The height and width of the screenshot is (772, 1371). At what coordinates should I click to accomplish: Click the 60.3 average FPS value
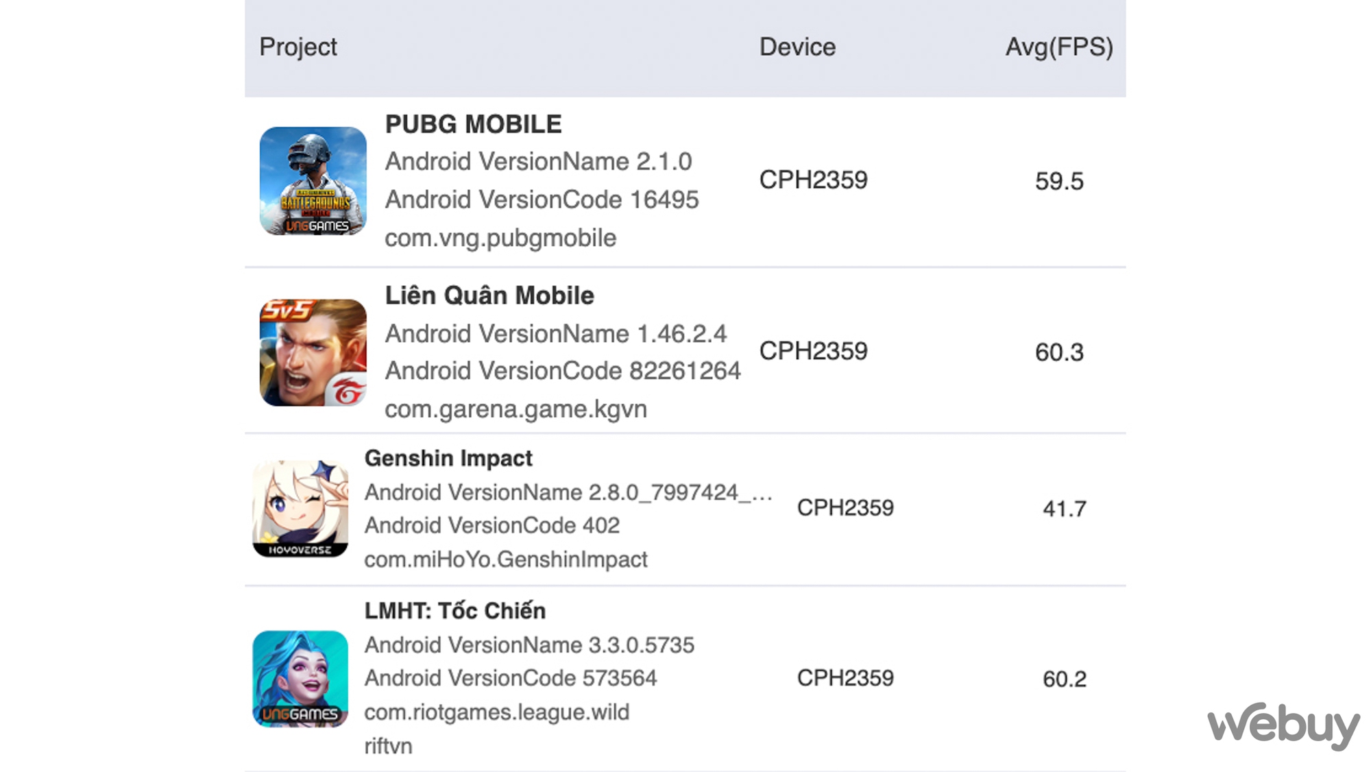(1058, 352)
